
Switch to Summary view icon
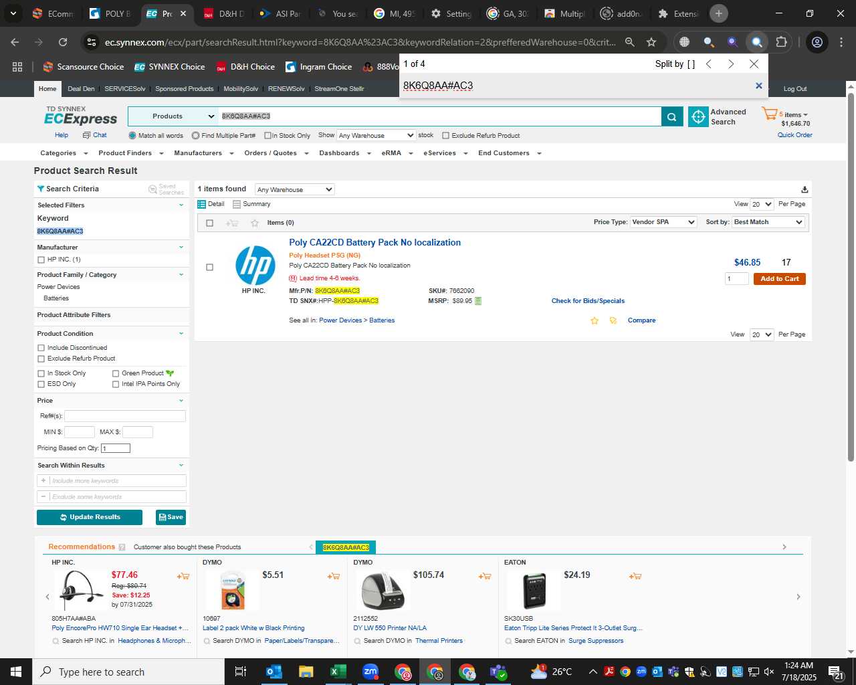click(x=237, y=204)
